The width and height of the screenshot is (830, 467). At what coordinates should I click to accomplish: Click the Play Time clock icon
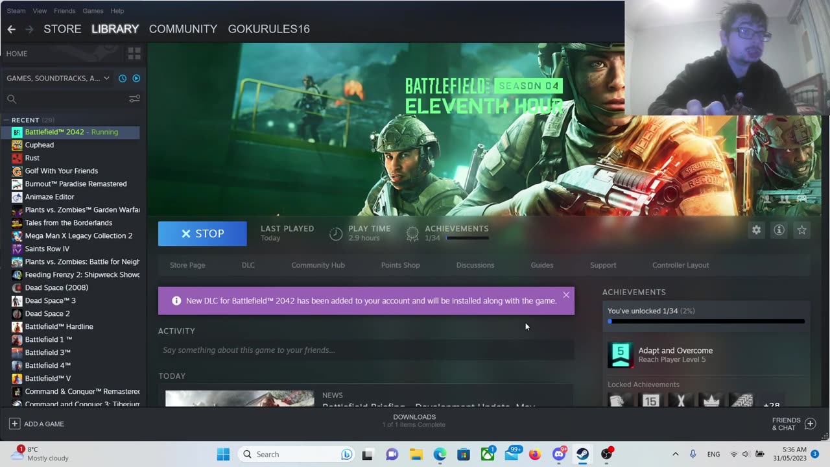coord(336,234)
